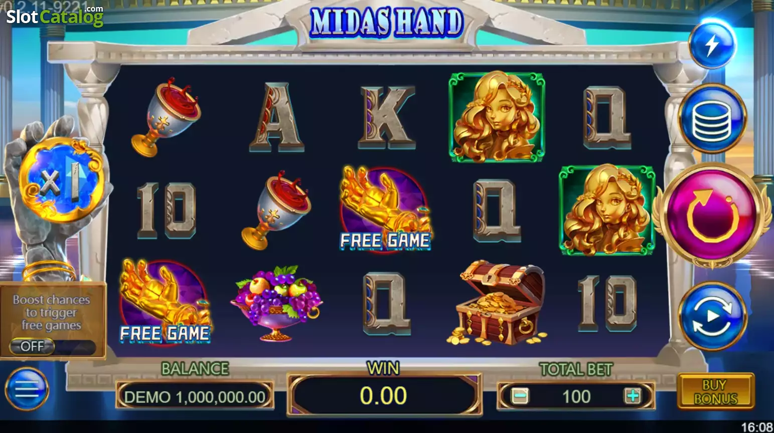Viewport: 774px width, 433px height.
Task: Click the SlotCatalog.com logo
Action: tap(55, 16)
